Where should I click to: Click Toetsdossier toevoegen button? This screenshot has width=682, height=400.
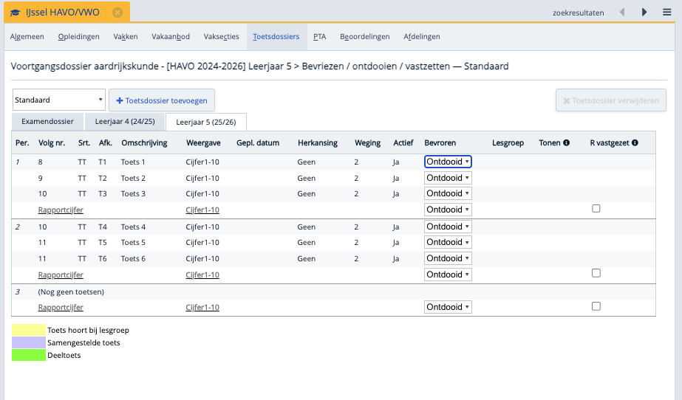[x=162, y=100]
